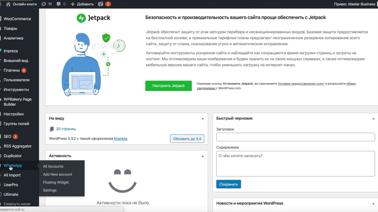Collapse the На виду widget
Image resolution: width=378 pixels, height=212 pixels.
tap(203, 118)
